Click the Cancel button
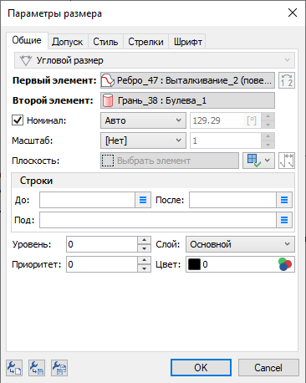The height and width of the screenshot is (383, 306). tap(268, 368)
